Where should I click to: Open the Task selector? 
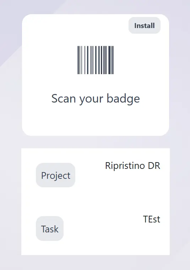[50, 228]
